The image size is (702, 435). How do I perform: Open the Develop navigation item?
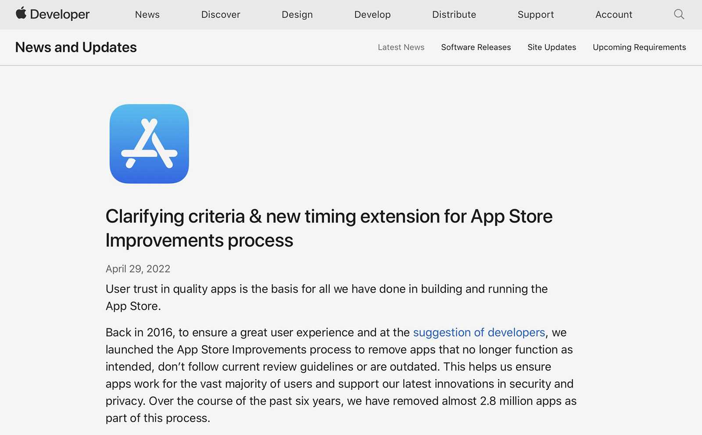tap(372, 14)
